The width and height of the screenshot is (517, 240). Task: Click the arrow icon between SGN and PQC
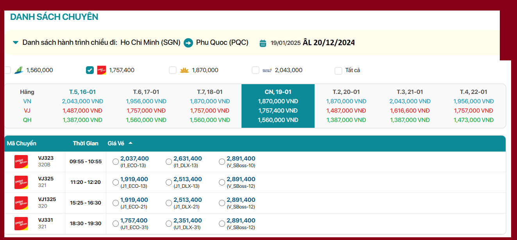[188, 43]
